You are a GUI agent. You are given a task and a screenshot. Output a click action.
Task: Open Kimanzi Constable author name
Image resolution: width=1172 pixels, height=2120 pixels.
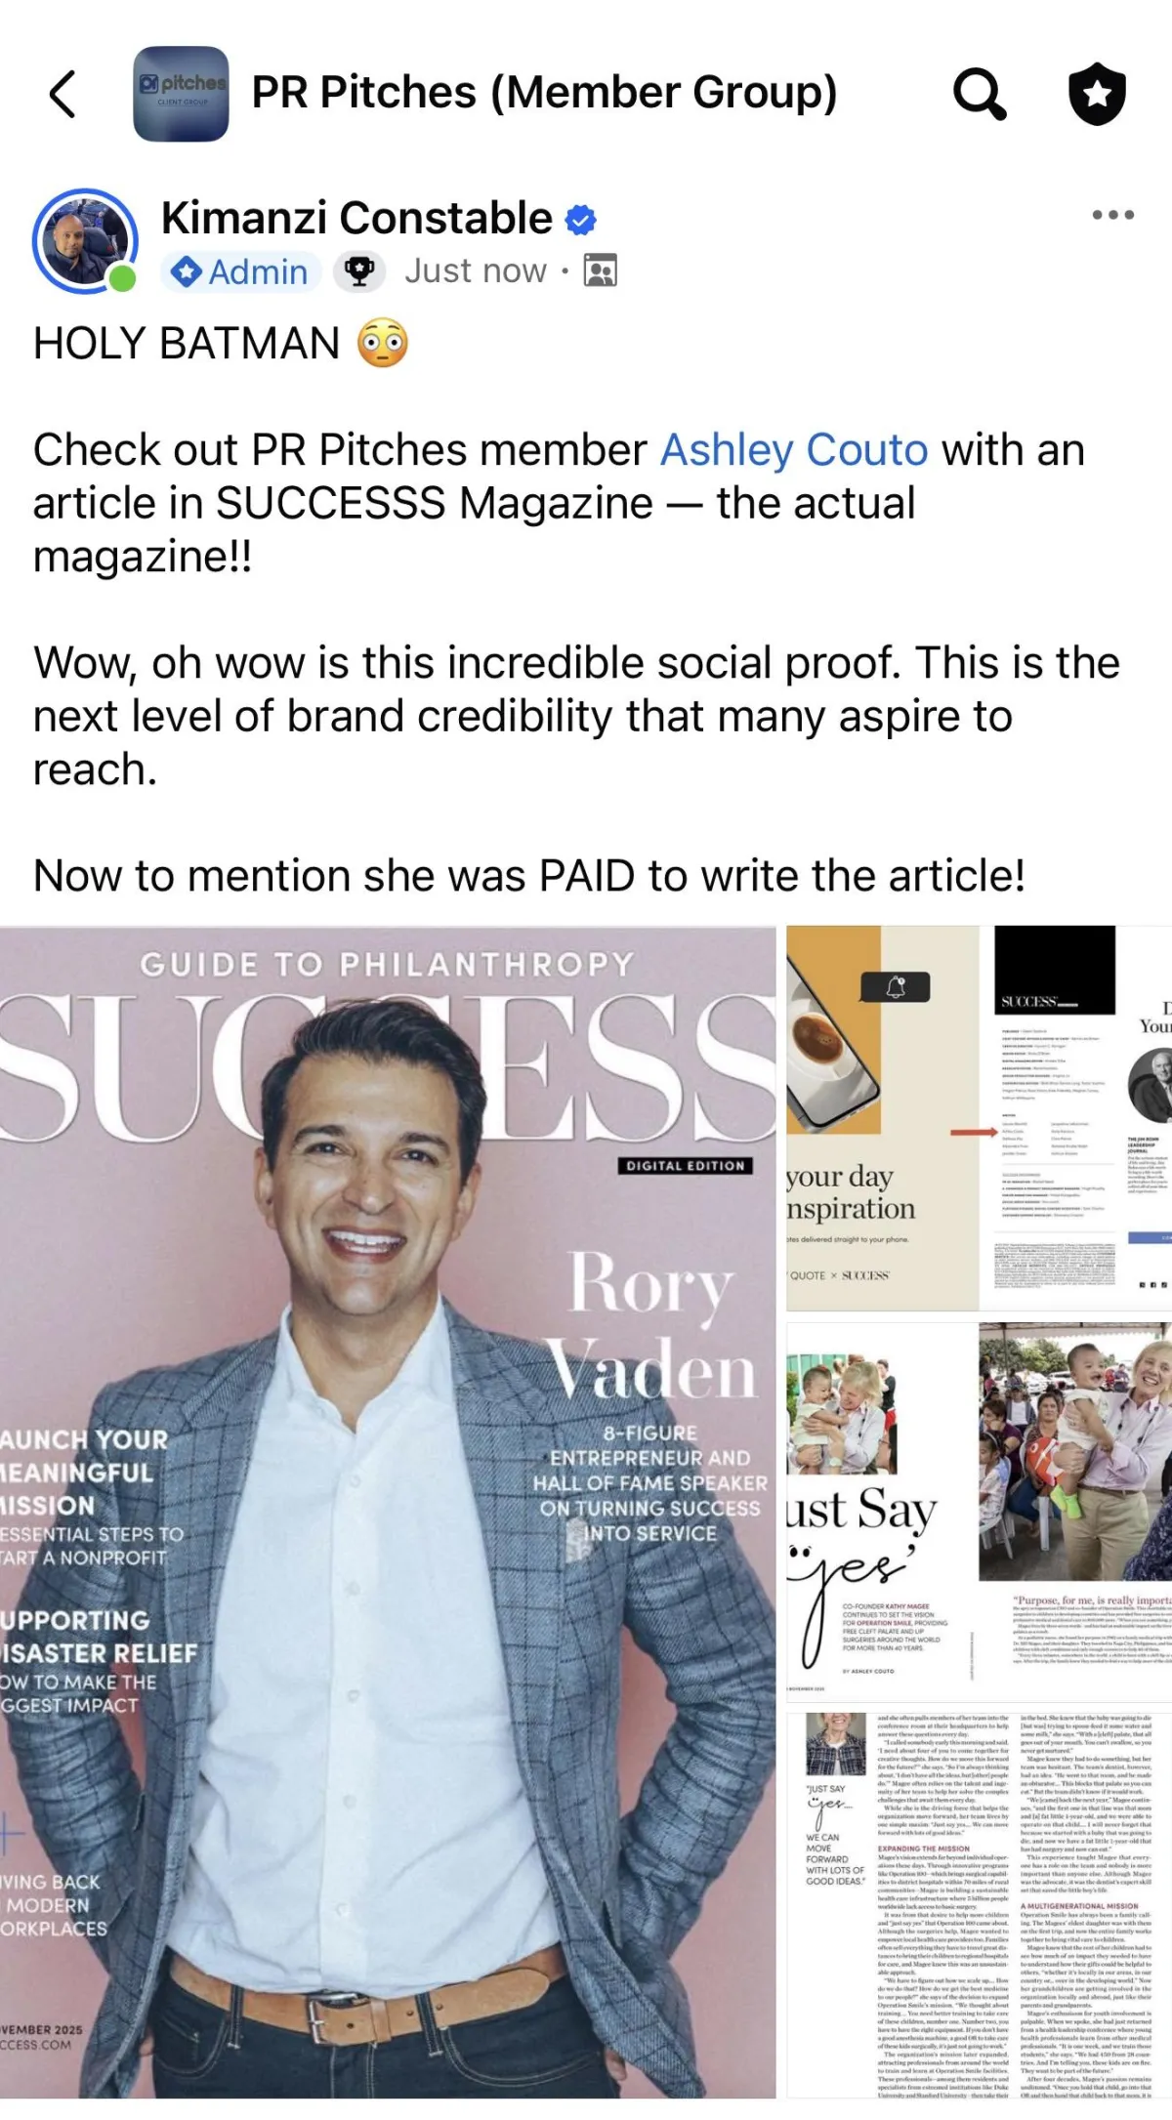point(356,218)
